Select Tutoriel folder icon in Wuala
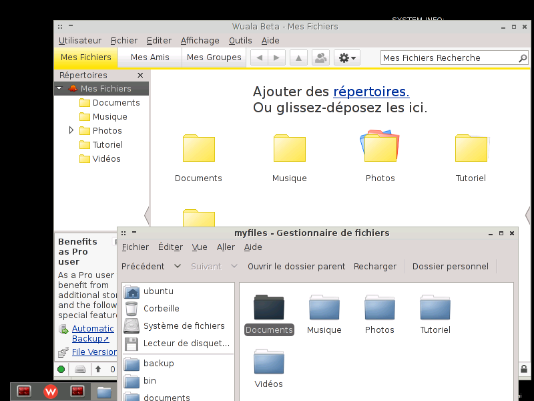This screenshot has width=534, height=401. (472, 148)
